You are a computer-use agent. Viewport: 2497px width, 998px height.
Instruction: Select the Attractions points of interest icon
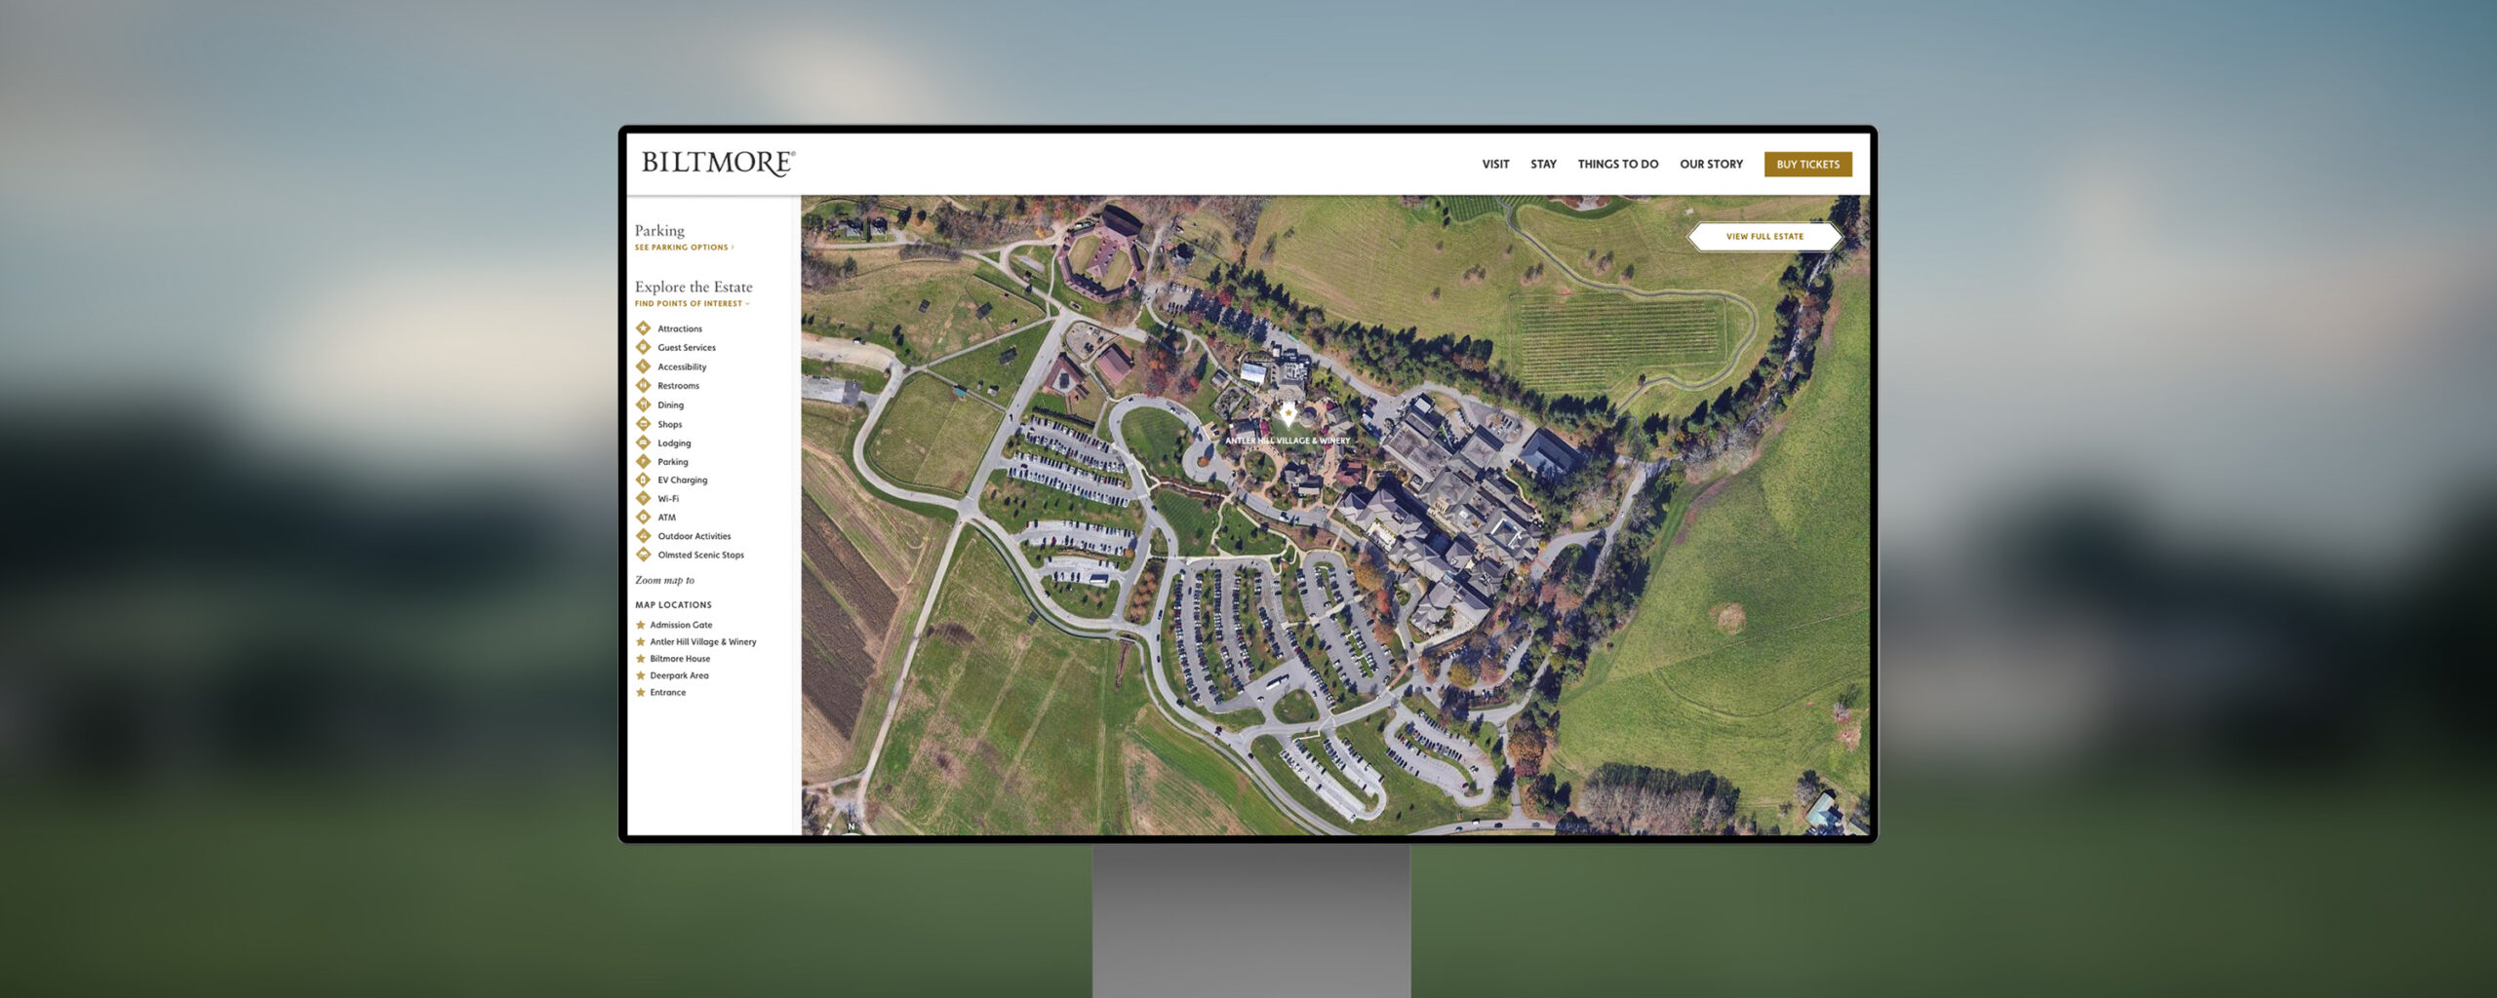[643, 328]
